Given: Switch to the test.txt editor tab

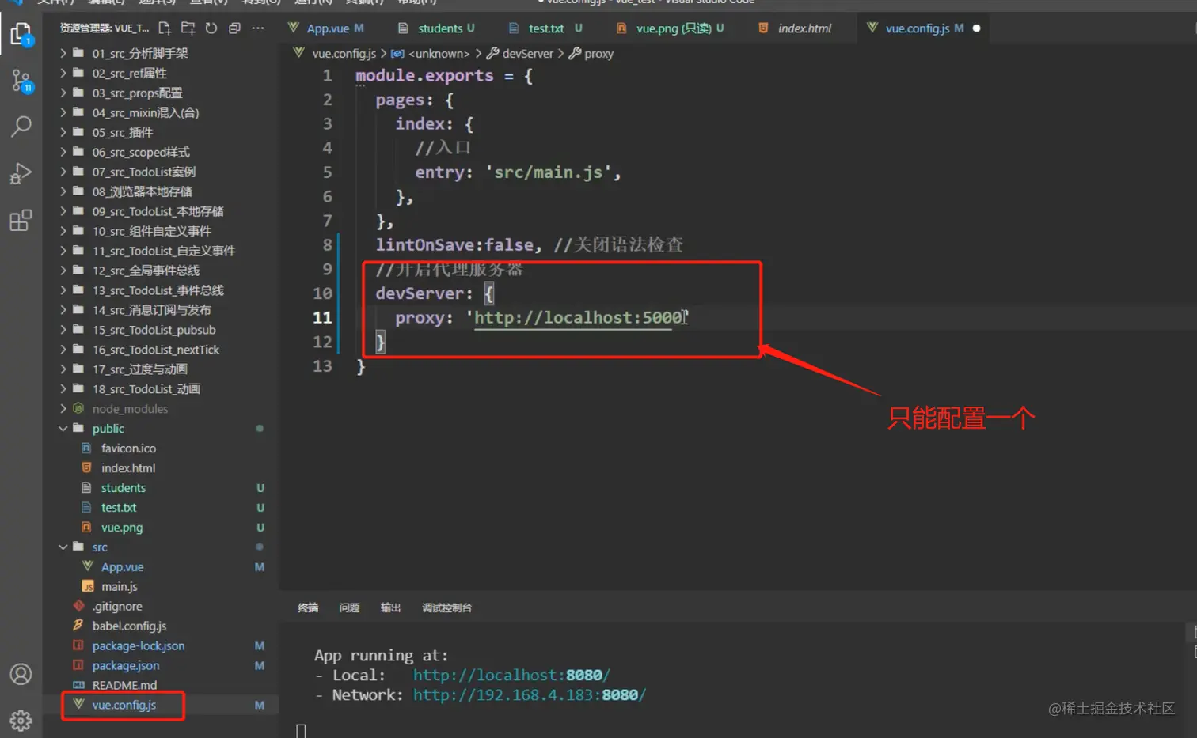Looking at the screenshot, I should [545, 28].
